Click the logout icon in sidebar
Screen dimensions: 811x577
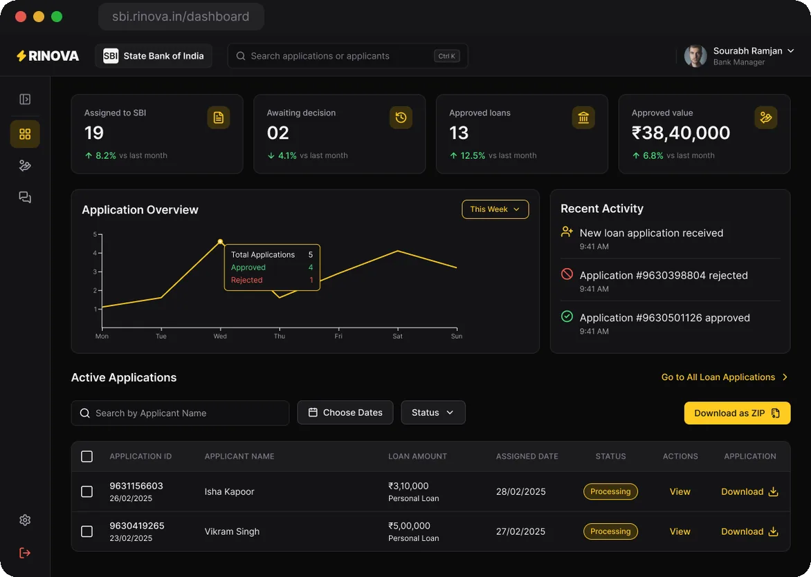click(25, 554)
